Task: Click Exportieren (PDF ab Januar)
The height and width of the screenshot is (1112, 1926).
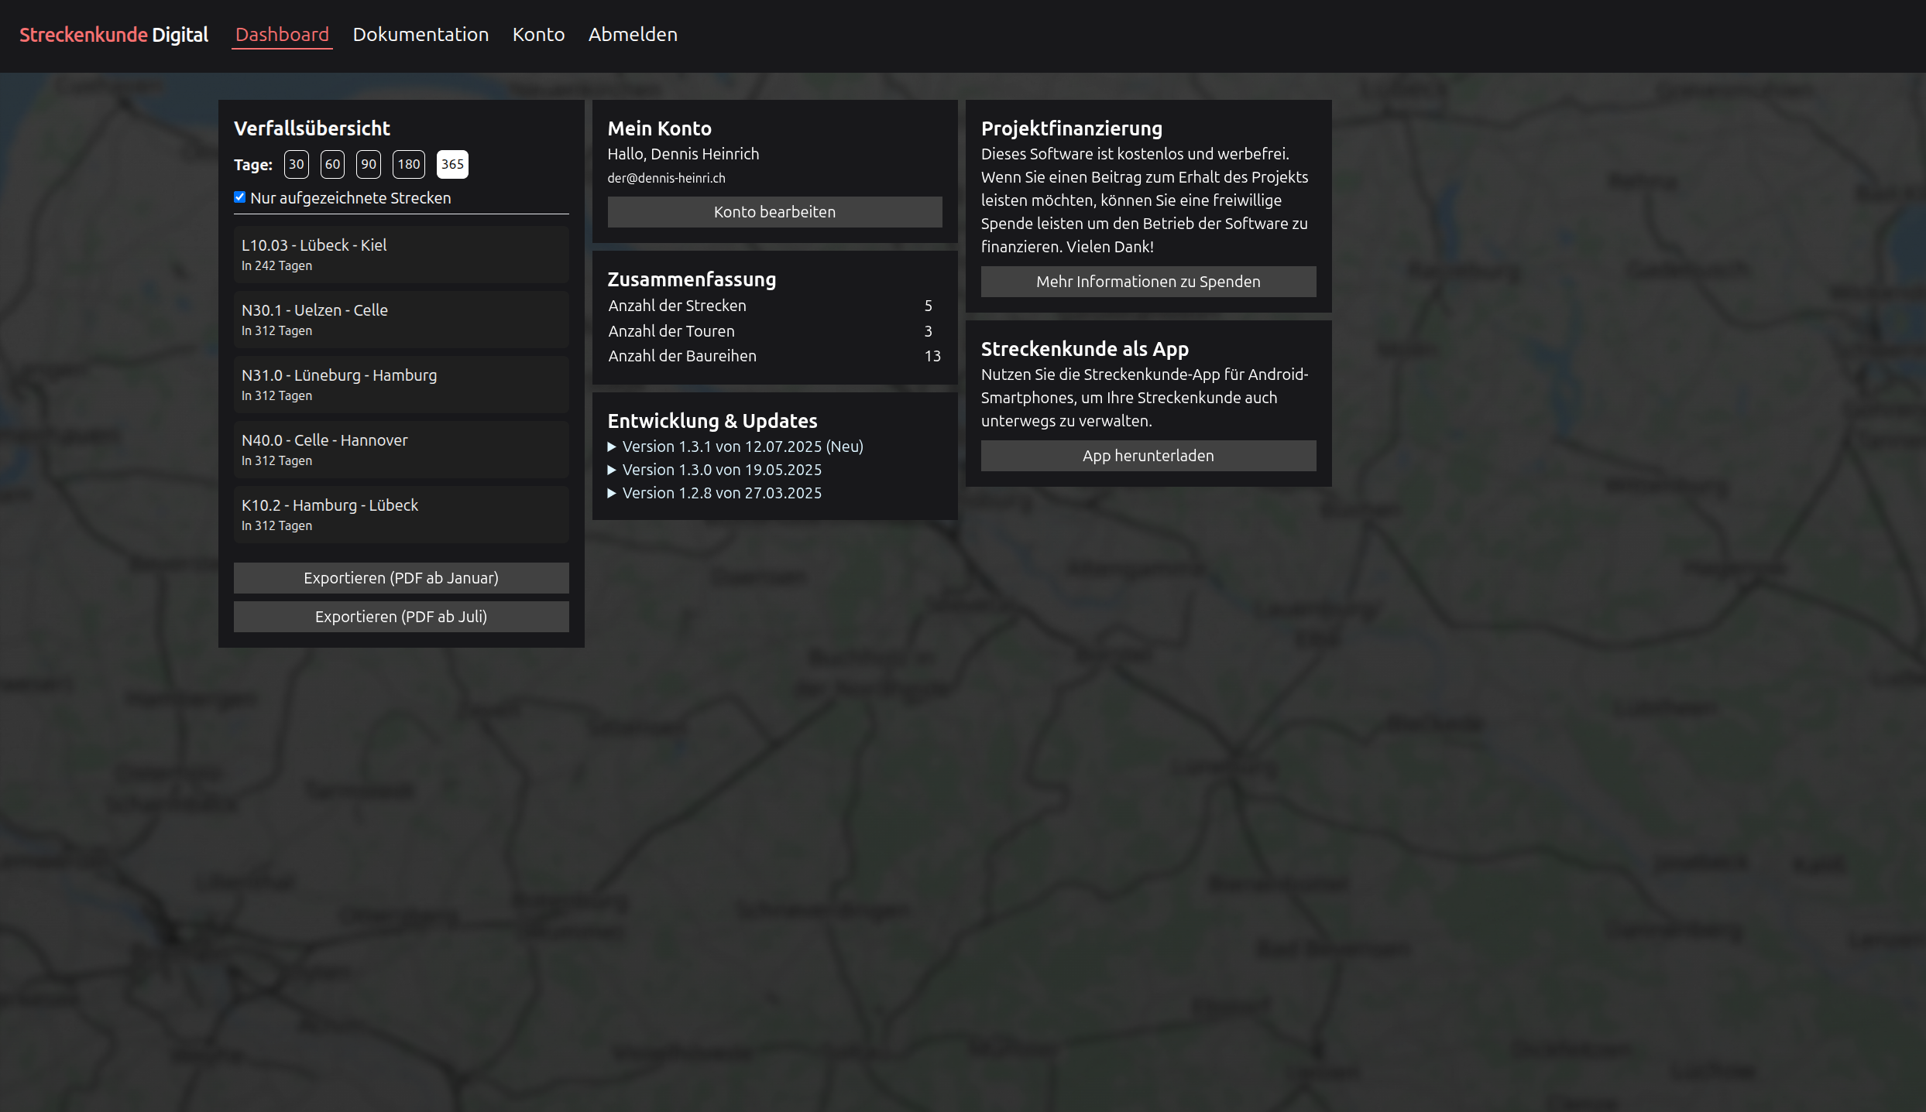Action: (x=401, y=577)
